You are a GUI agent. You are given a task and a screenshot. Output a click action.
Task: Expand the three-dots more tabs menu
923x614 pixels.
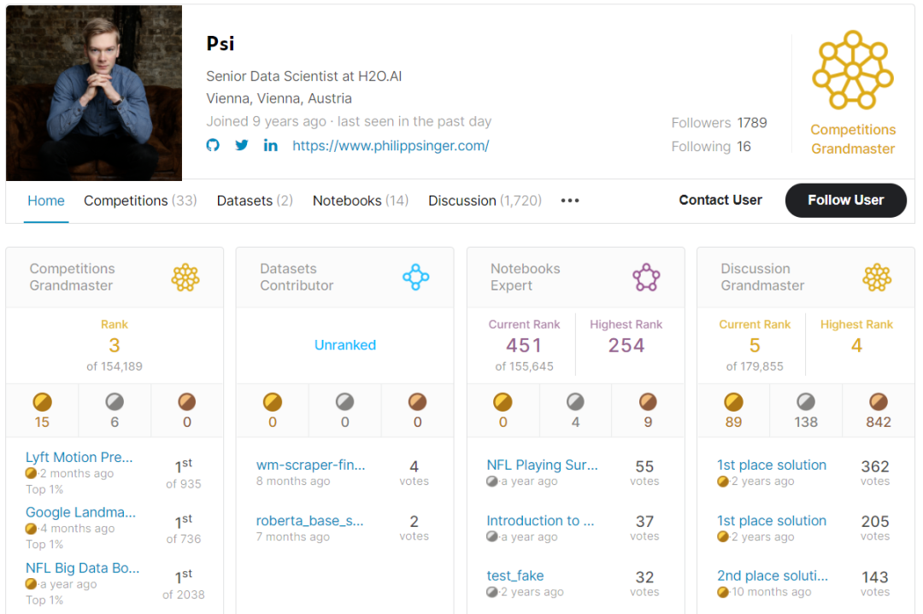point(570,201)
